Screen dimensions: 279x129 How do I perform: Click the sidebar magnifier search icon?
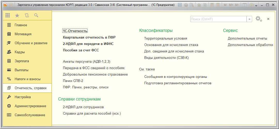point(36,15)
